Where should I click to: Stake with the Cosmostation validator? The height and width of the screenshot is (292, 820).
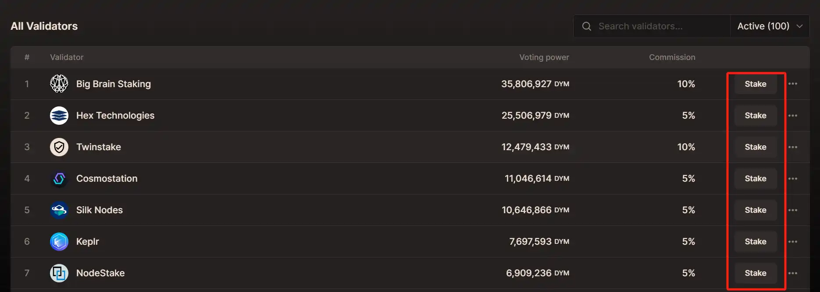(x=755, y=179)
